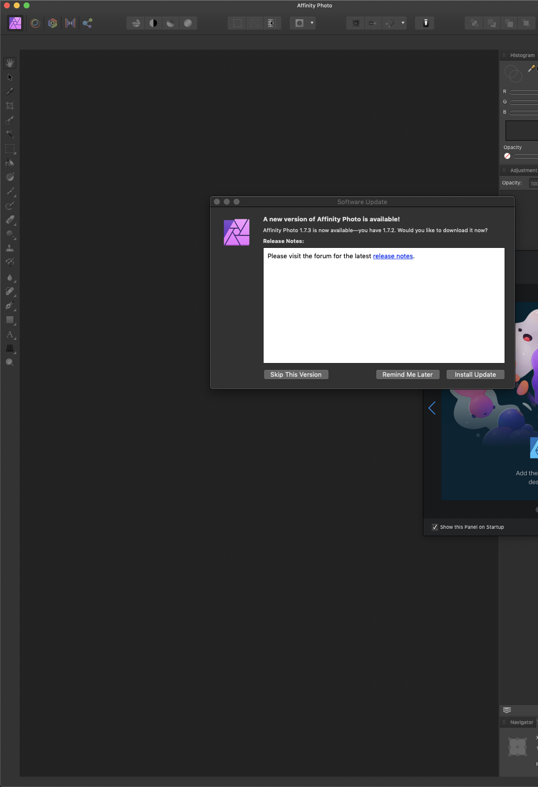
Task: Select the View (hand) tool
Action: [x=10, y=63]
